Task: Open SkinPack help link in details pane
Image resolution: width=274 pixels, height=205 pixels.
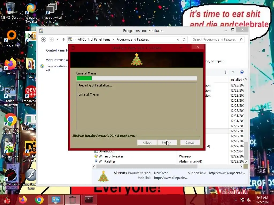Action: (x=171, y=178)
